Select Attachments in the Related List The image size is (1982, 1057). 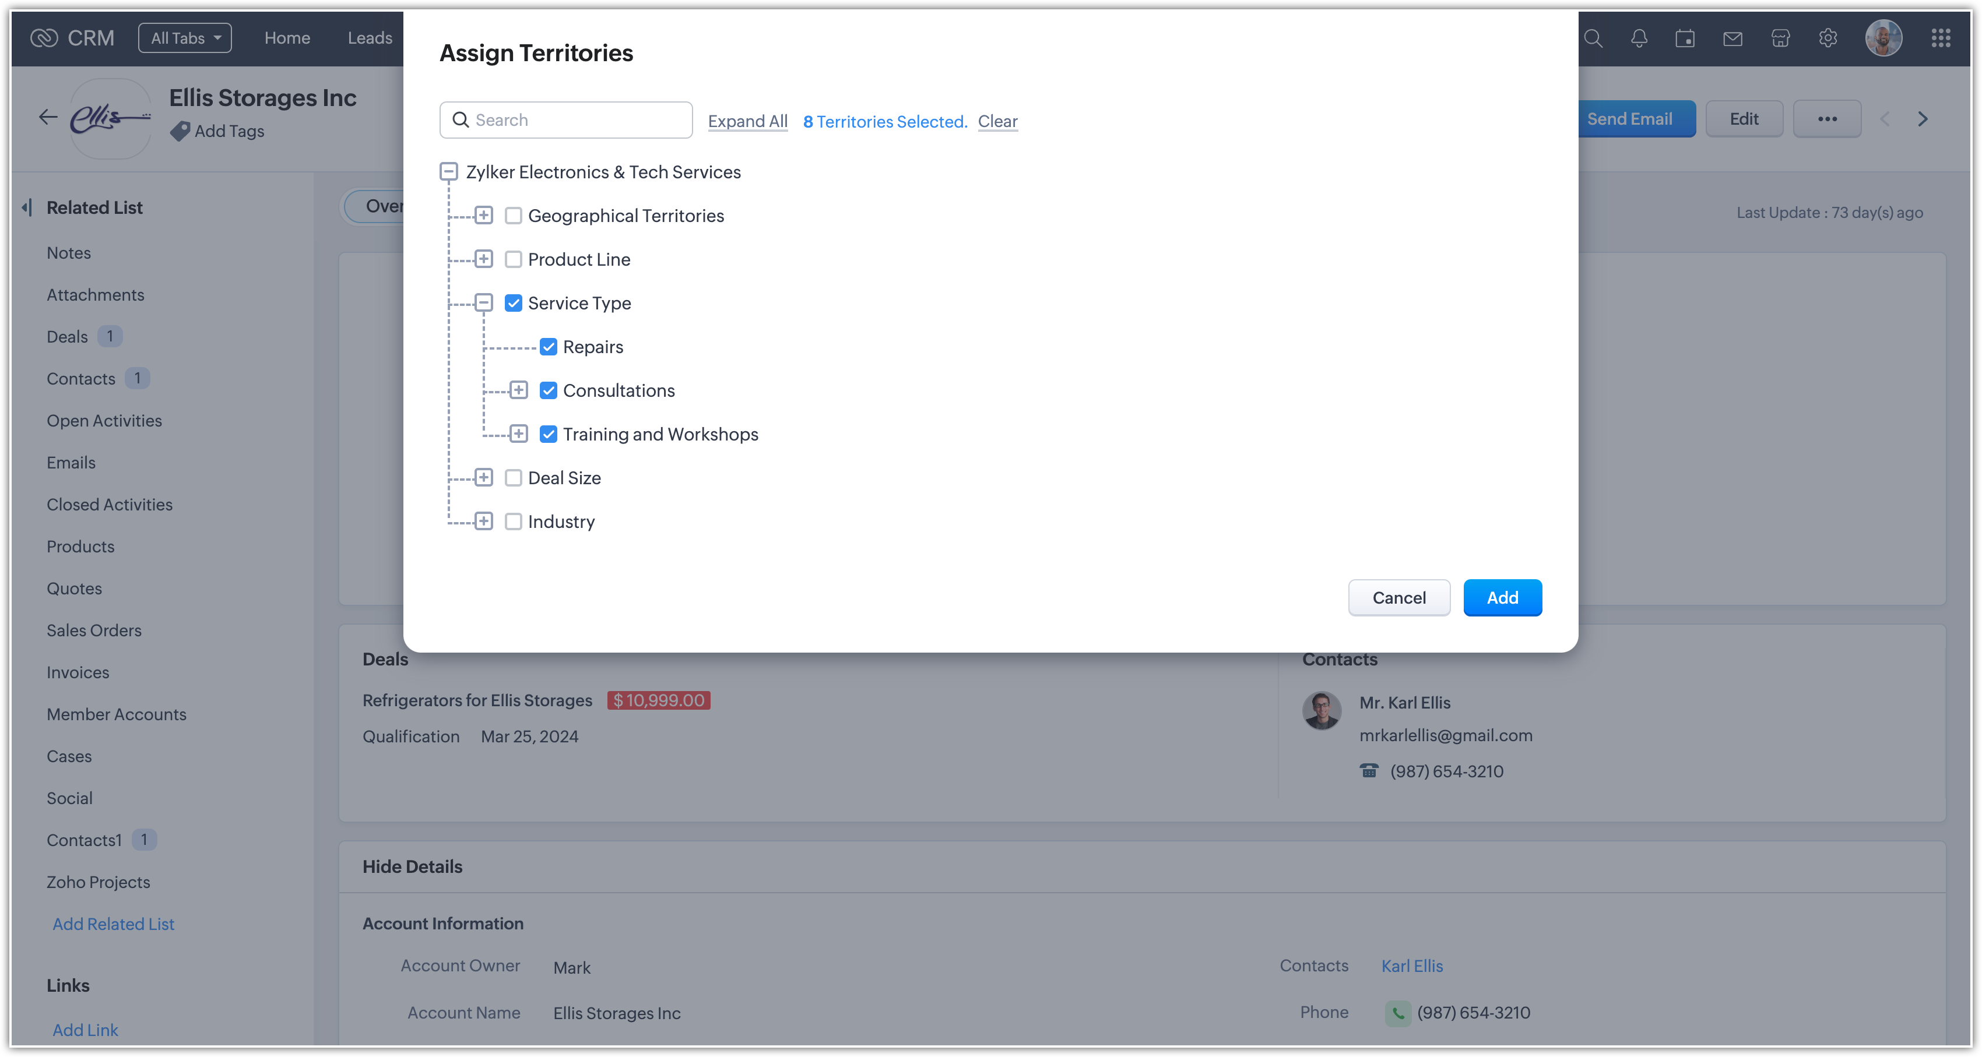click(x=96, y=295)
